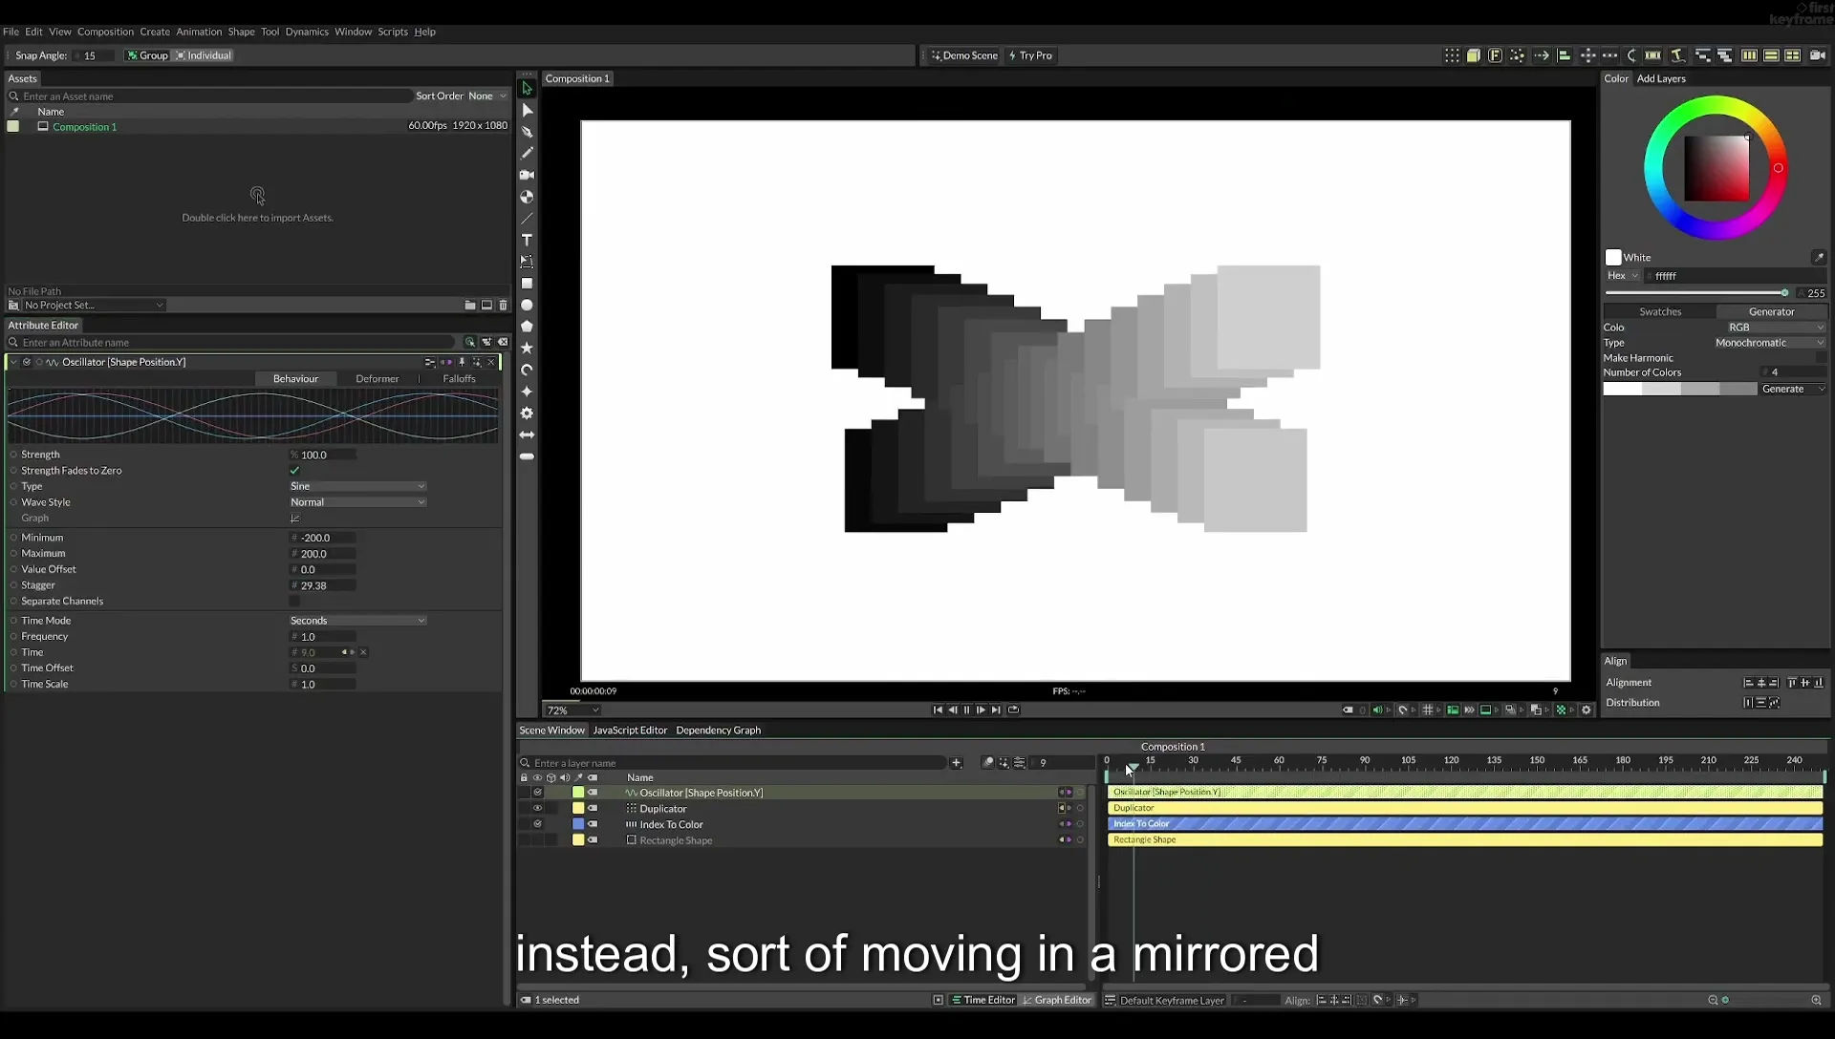Image resolution: width=1835 pixels, height=1039 pixels.
Task: Click the Selection arrow tool
Action: tap(527, 89)
